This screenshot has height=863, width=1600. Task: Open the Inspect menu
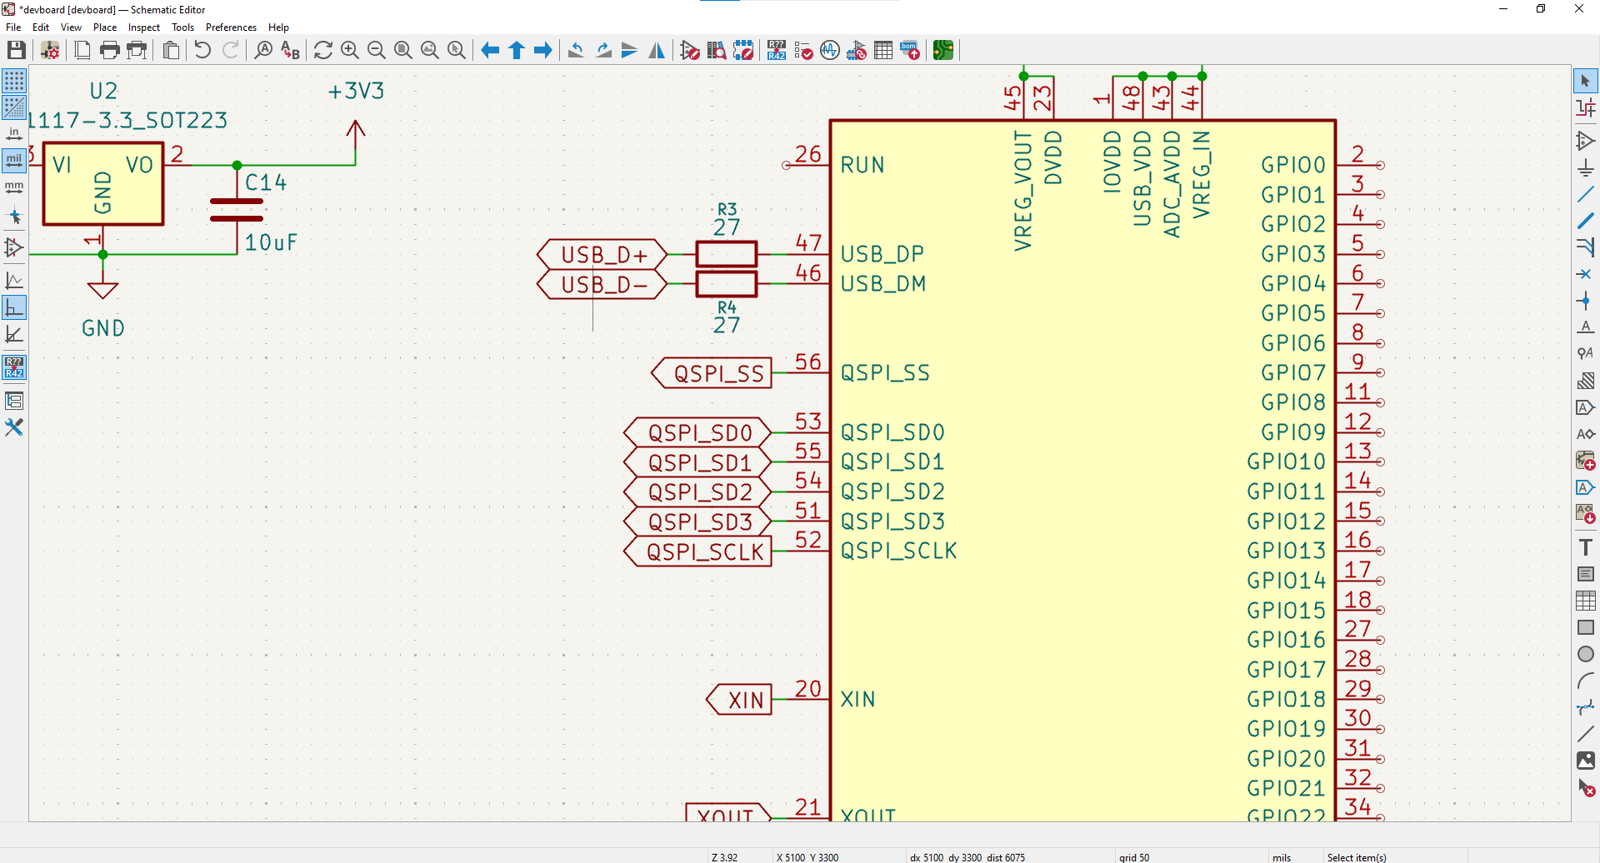pos(143,27)
